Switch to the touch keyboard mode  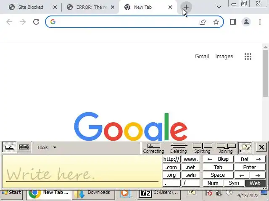pos(24,147)
